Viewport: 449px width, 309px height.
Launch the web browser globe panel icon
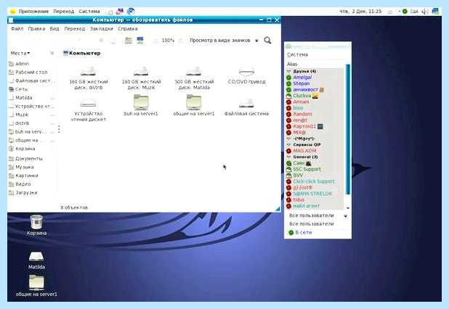point(131,12)
